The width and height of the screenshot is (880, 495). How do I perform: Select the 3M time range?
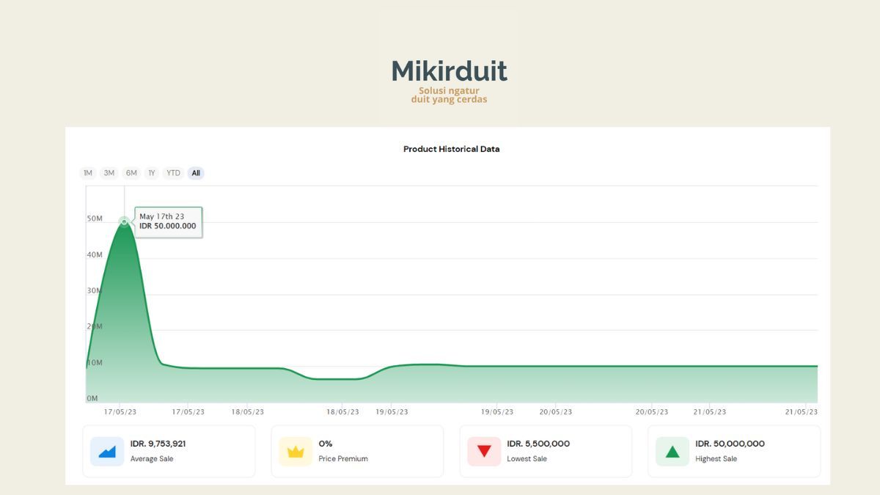(x=109, y=173)
